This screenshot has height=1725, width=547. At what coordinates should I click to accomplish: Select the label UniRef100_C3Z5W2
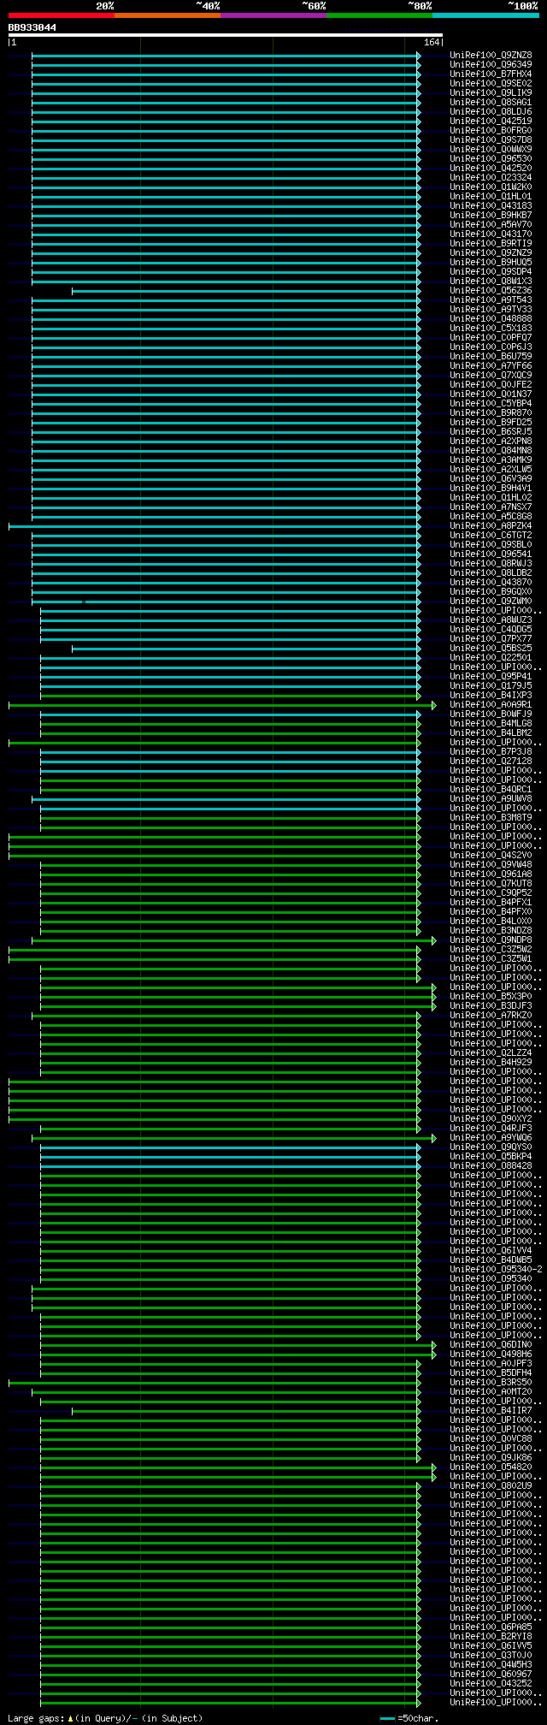pyautogui.click(x=491, y=950)
